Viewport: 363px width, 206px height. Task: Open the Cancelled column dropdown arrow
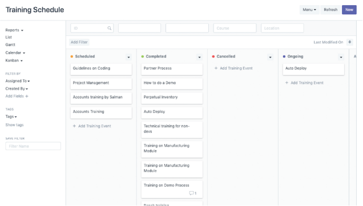tap(270, 57)
